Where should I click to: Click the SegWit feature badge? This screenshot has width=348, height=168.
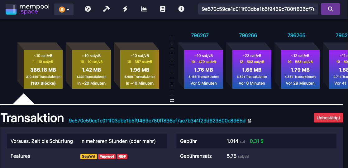click(88, 157)
